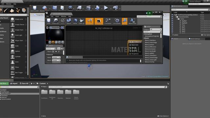Click the Add New button
This screenshot has height=118, width=210.
click(x=4, y=83)
